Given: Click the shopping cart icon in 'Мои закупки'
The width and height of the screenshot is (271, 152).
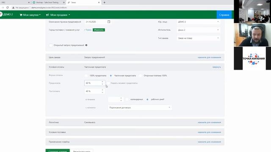Looking at the screenshot, I should [x=21, y=15].
